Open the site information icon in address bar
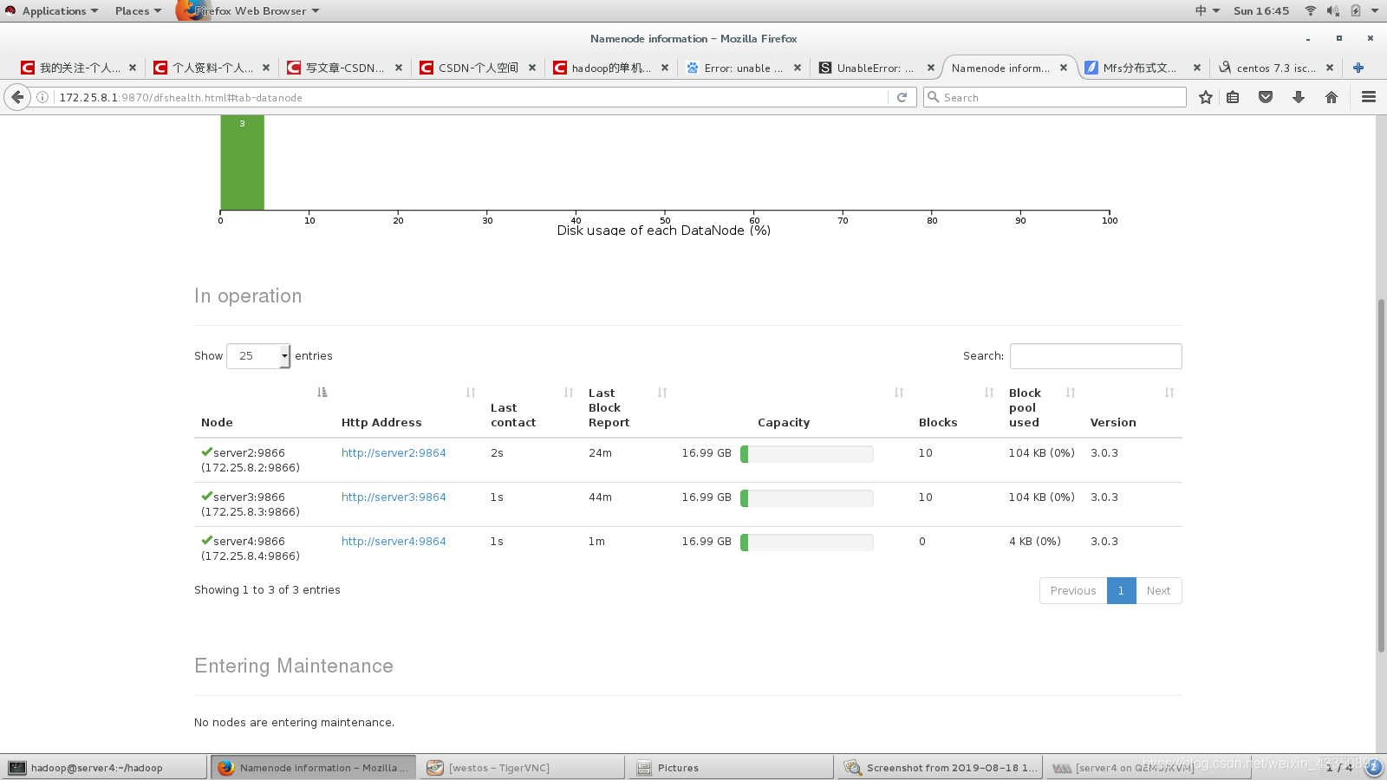The height and width of the screenshot is (780, 1387). 42,97
